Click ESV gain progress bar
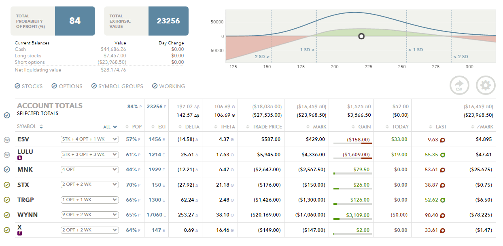Screen dimensions: 503x246 click(x=352, y=143)
